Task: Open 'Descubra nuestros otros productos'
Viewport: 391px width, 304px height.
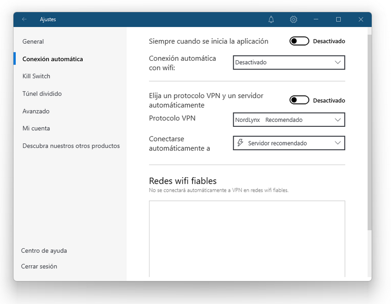Action: point(71,146)
